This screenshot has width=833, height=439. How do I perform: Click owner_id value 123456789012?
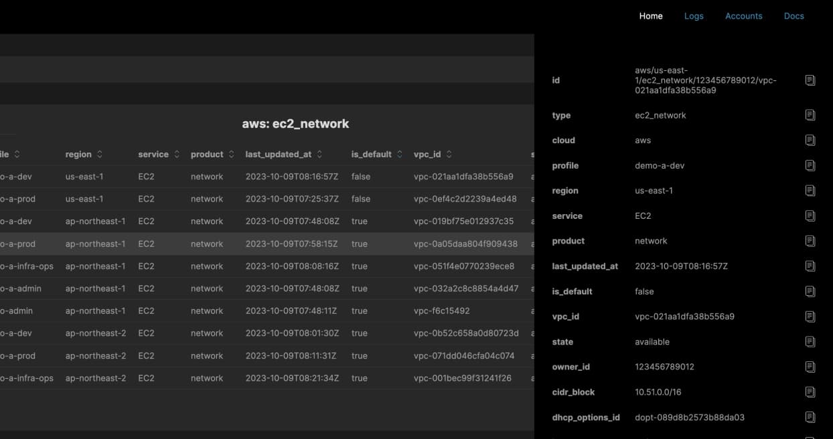tap(664, 367)
